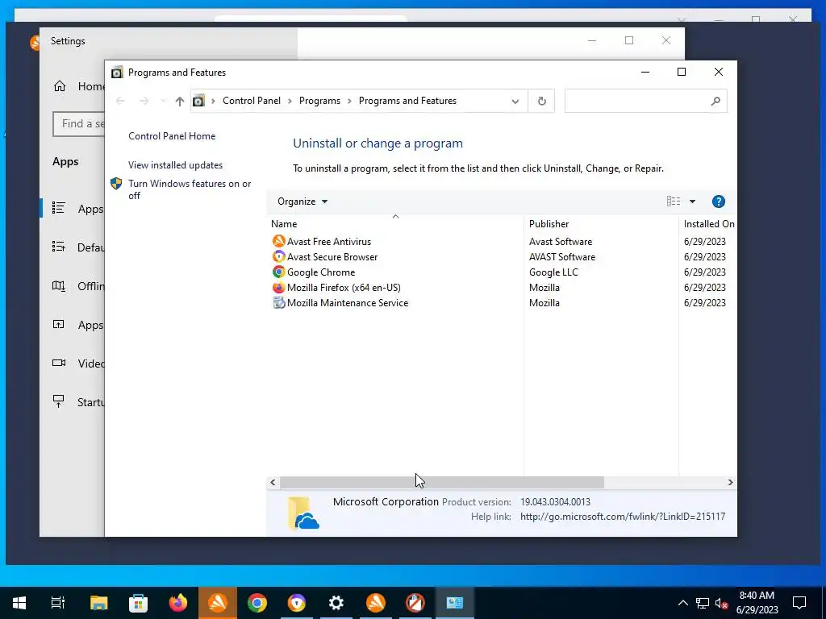This screenshot has width=826, height=619.
Task: Click the Mozilla Firefox icon in program list
Action: coord(278,288)
